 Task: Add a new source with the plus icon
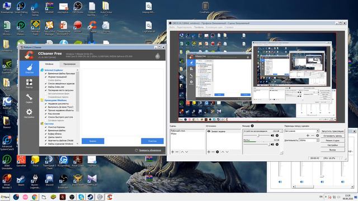pyautogui.click(x=209, y=152)
